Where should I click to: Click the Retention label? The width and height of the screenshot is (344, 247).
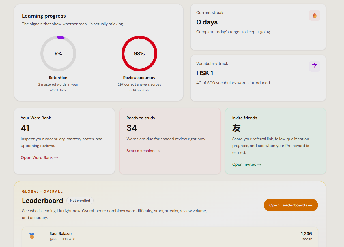tap(58, 78)
